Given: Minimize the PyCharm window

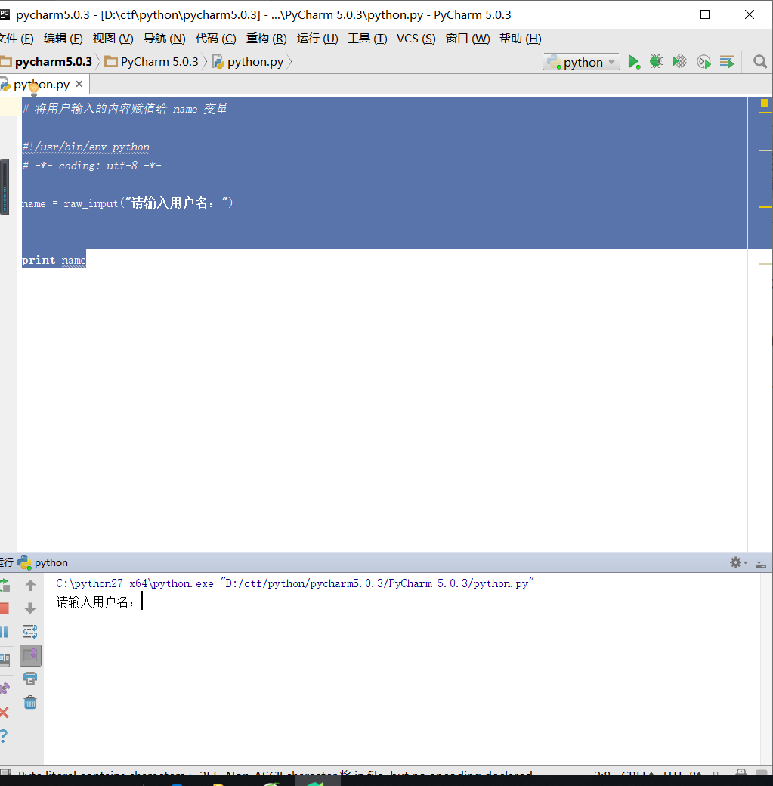Looking at the screenshot, I should click(661, 14).
